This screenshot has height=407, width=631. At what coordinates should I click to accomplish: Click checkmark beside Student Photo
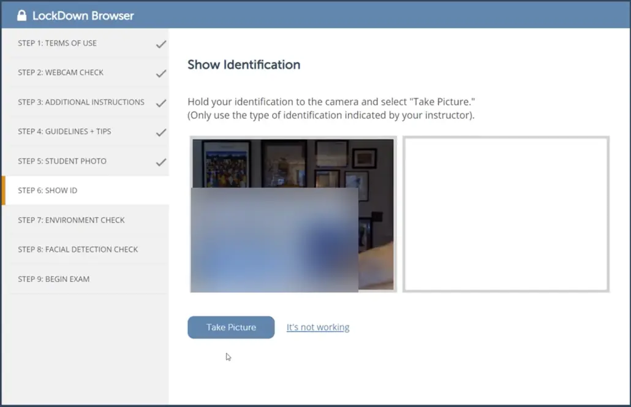coord(161,162)
